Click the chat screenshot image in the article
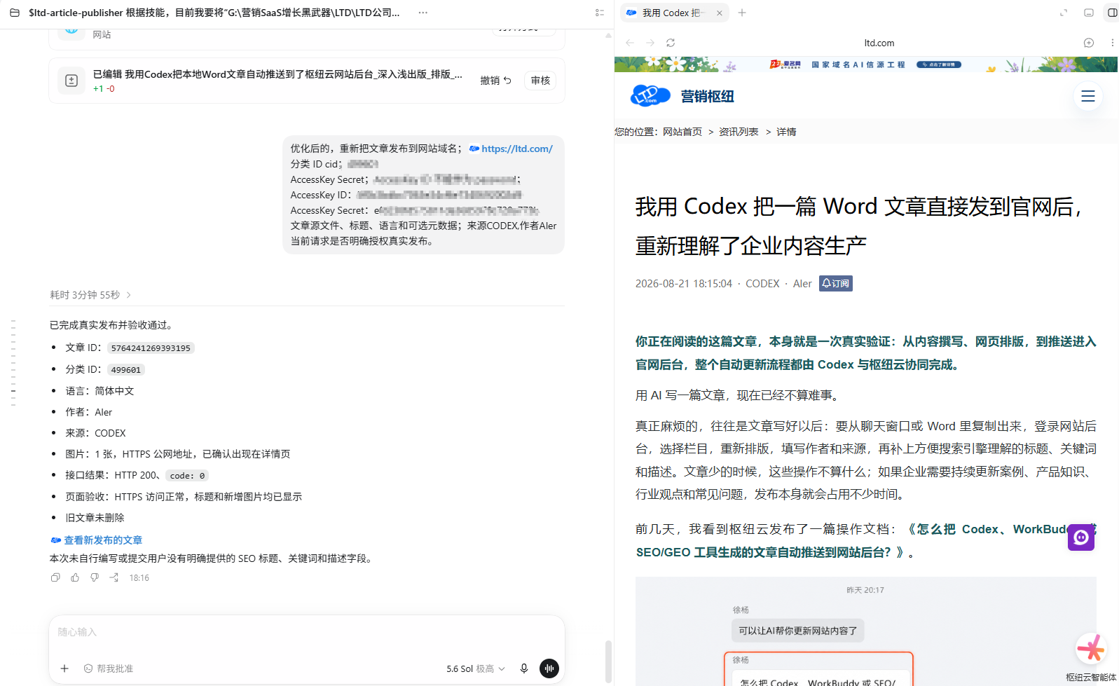Viewport: 1119px width, 686px height. click(x=866, y=631)
